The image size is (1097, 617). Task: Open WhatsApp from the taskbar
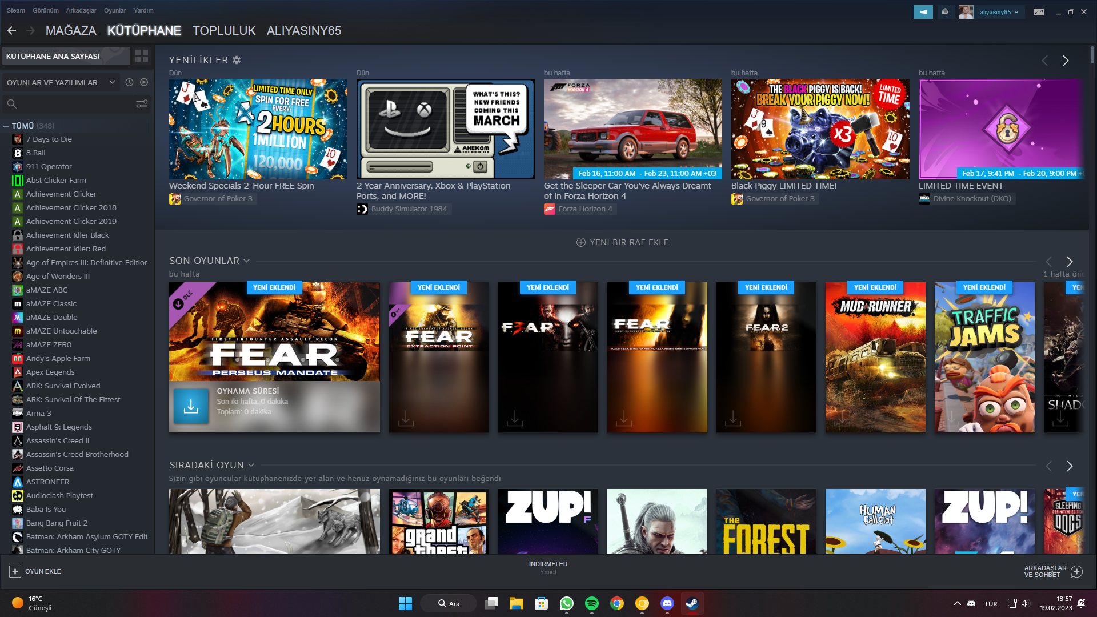pos(567,603)
